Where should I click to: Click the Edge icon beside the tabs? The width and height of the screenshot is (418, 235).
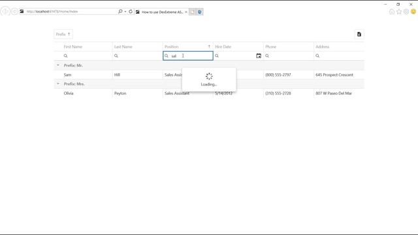pyautogui.click(x=200, y=12)
